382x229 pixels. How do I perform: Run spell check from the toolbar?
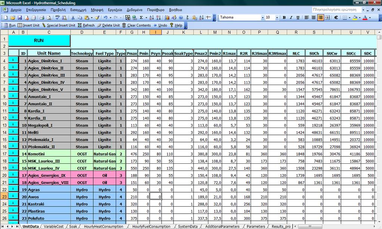[58, 18]
